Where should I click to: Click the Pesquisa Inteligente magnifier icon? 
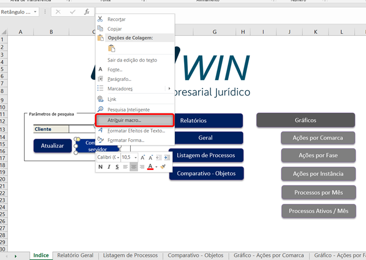pos(100,109)
